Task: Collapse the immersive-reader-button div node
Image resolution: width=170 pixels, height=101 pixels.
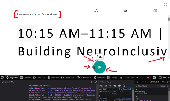Action: [x=28, y=88]
